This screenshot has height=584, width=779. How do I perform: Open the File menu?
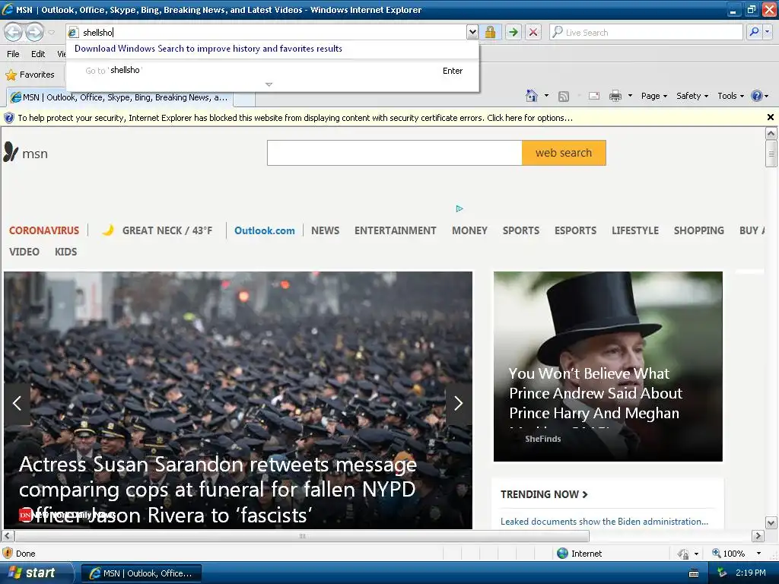[x=14, y=54]
